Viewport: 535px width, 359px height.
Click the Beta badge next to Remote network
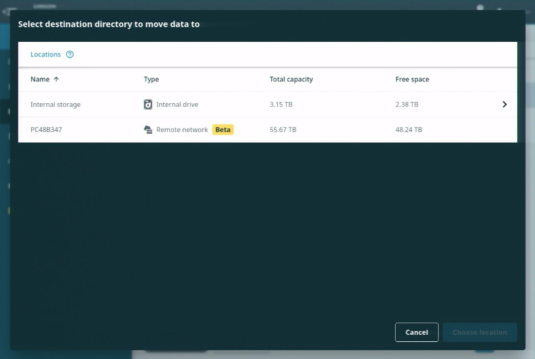click(x=222, y=129)
